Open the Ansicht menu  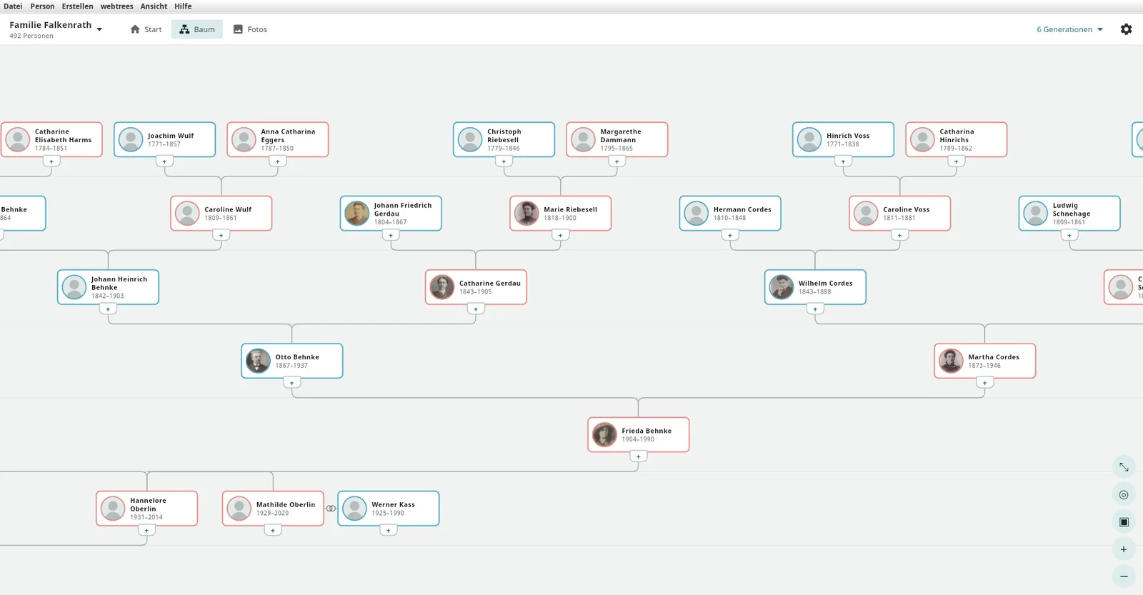pyautogui.click(x=154, y=6)
